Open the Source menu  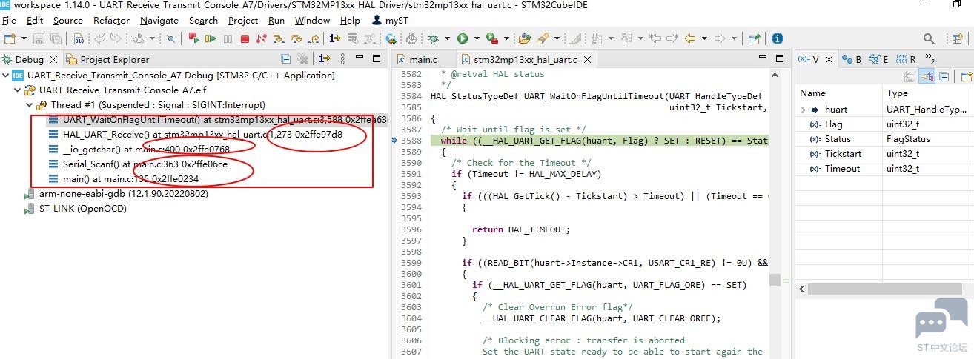point(68,20)
